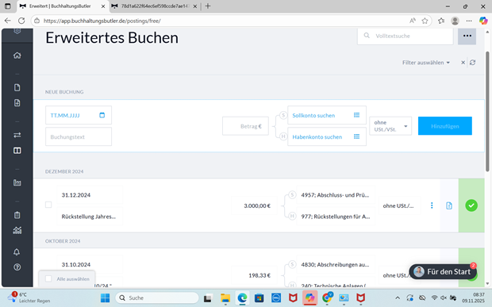Open the documents page icon in sidebar
Screen dimensions: 492x307
[17, 87]
